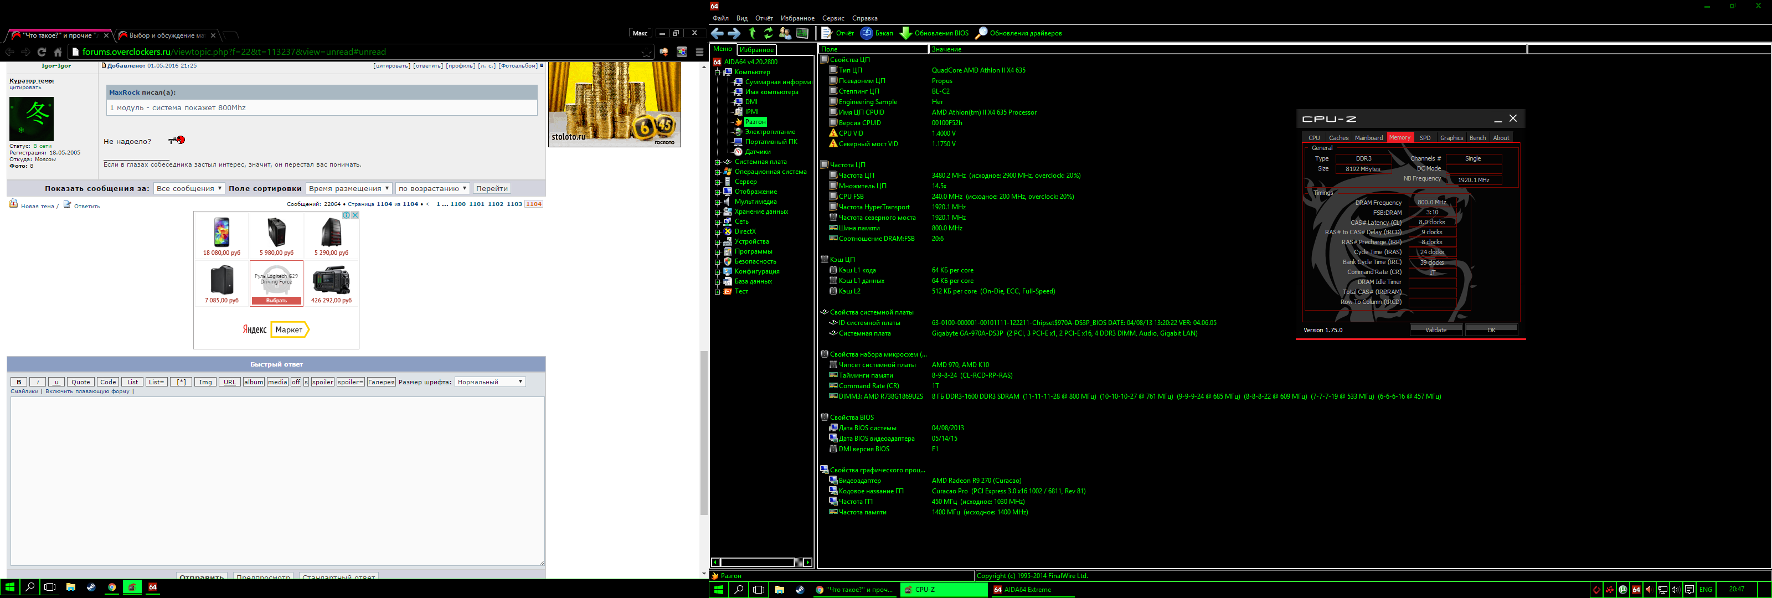This screenshot has width=1772, height=598.
Task: Click the AIDA64 back navigation arrow
Action: pos(718,33)
